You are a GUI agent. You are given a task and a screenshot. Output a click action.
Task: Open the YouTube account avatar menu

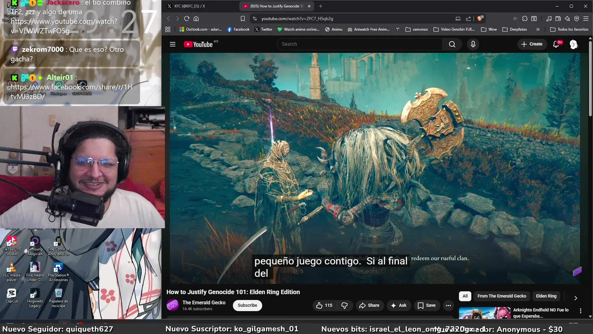[574, 44]
